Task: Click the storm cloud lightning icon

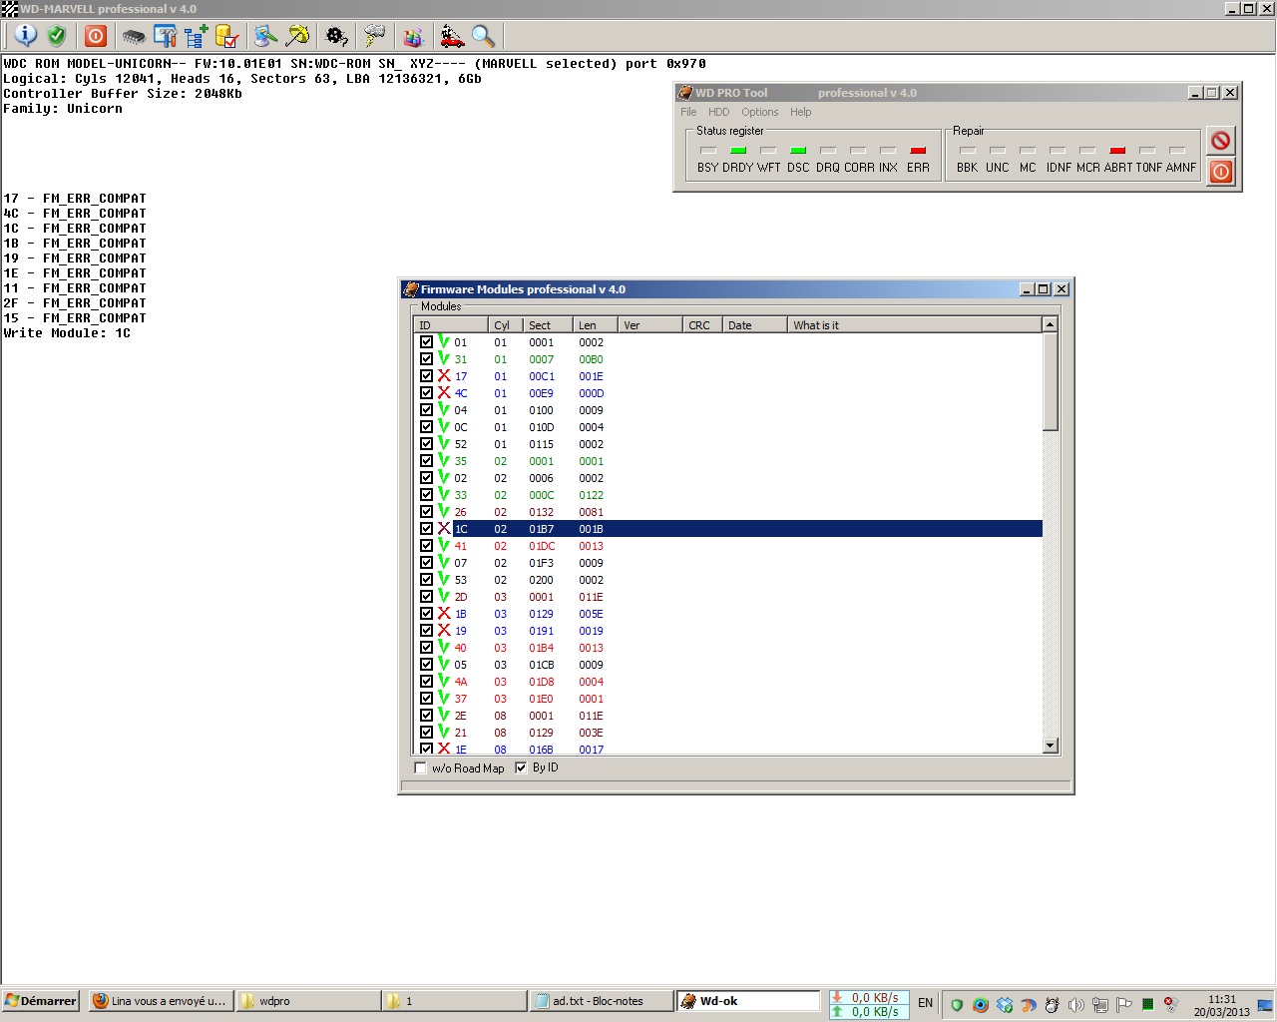Action: click(x=375, y=37)
